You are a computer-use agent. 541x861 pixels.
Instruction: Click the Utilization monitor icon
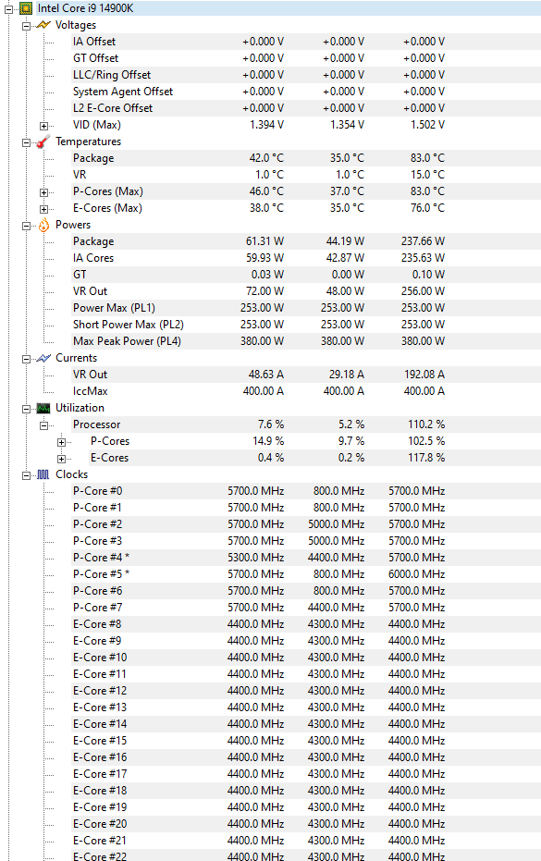pos(43,408)
